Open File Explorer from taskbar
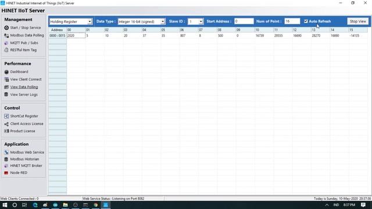 click(65, 205)
